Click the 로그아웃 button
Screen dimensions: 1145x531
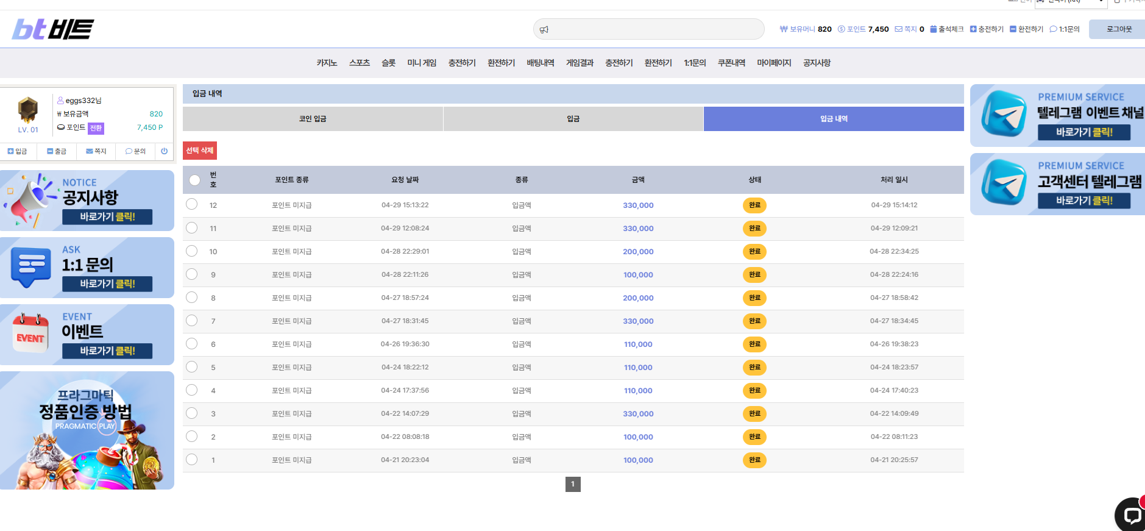1119,29
